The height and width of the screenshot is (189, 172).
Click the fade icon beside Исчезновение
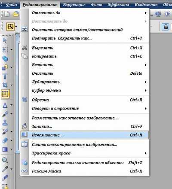point(24,134)
